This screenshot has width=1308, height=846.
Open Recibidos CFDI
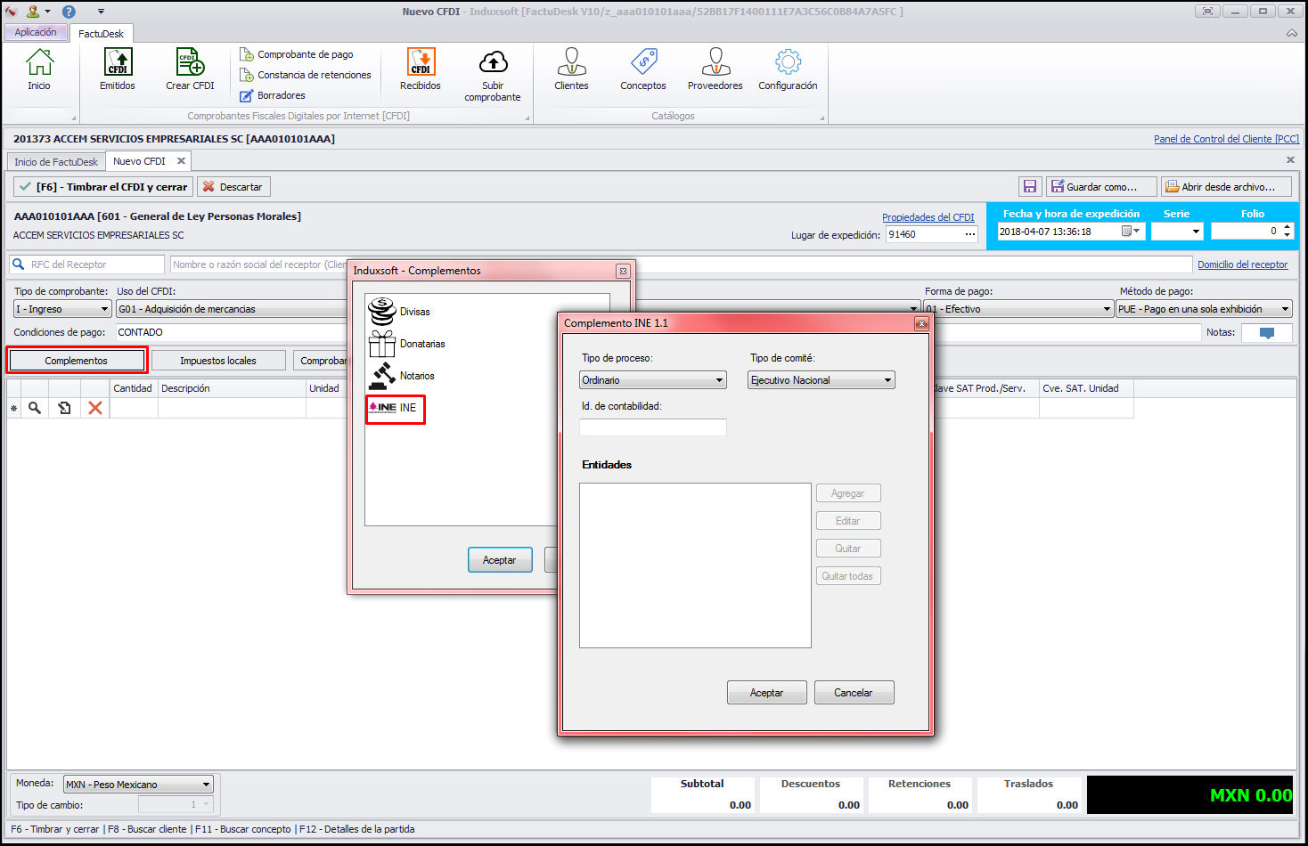coord(421,69)
